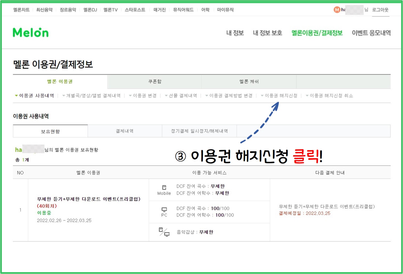Select 정기결제 일시정지/해제내역 tab

199,131
